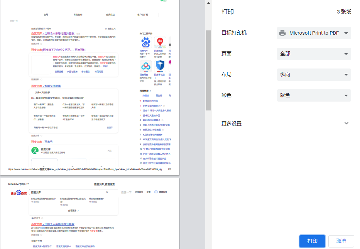The width and height of the screenshot is (360, 249).
Task: Select the 百度地图 pin icon
Action: pos(160,42)
